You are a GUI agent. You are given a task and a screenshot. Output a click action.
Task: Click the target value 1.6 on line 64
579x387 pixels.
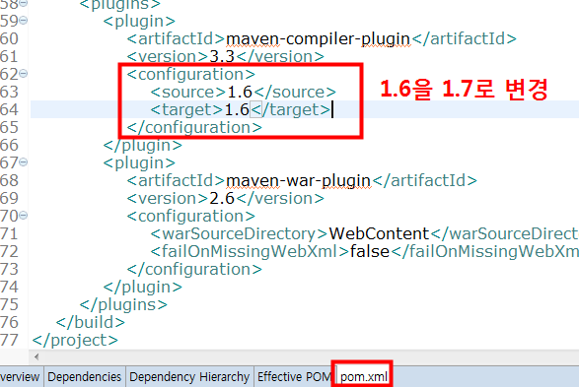pos(237,109)
